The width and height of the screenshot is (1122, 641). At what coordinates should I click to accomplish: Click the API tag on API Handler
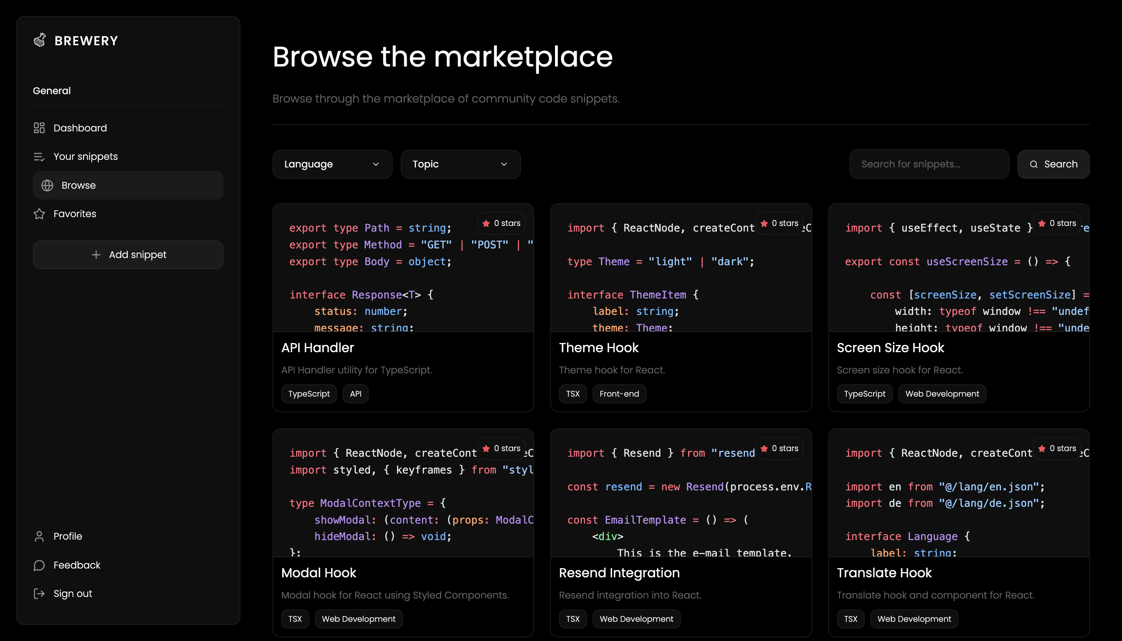355,393
